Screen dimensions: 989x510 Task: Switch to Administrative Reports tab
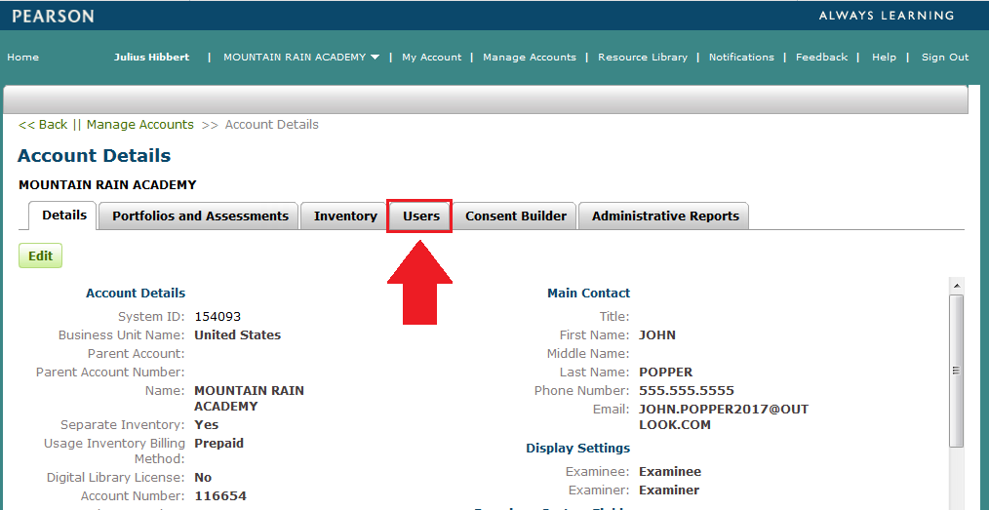coord(665,216)
